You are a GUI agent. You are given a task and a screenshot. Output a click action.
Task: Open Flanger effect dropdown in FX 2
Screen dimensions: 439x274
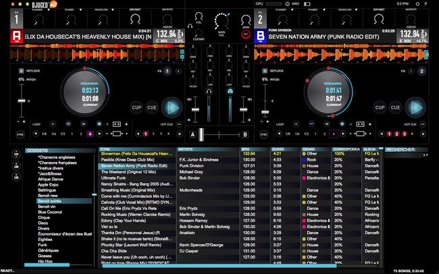click(x=292, y=10)
